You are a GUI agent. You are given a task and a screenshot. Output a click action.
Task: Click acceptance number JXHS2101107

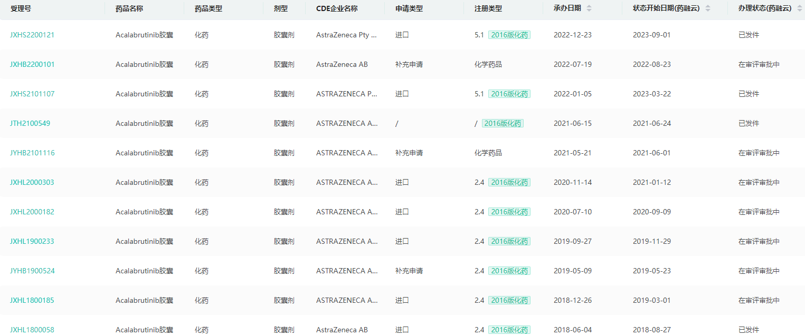coord(32,94)
